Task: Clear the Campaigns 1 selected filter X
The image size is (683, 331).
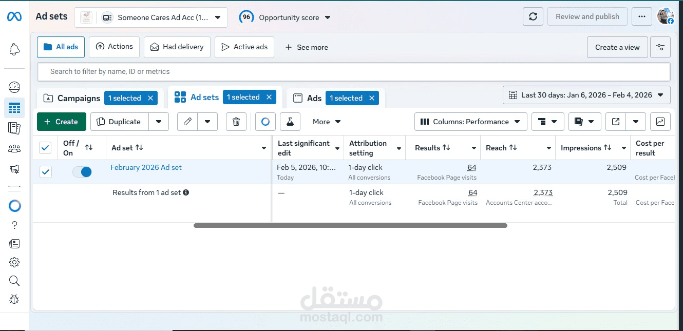Action: coord(150,98)
